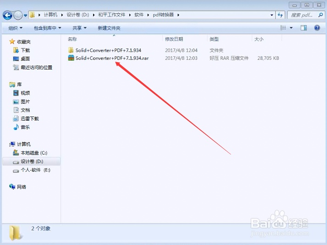The height and width of the screenshot is (245, 327).
Task: Toggle the preview pane button
Action: click(x=304, y=28)
